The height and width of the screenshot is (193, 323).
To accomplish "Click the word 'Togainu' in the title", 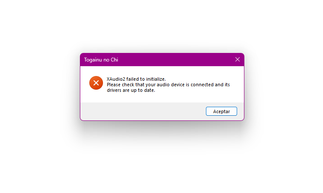I will coord(93,60).
